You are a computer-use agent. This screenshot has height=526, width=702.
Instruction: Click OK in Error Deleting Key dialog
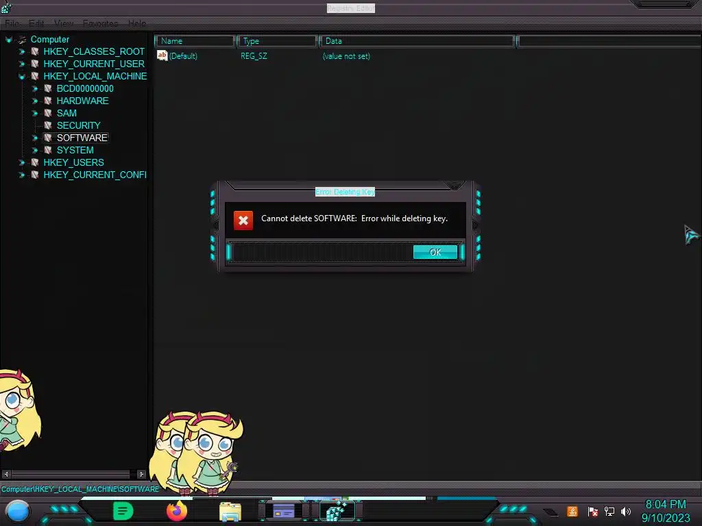(435, 252)
